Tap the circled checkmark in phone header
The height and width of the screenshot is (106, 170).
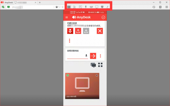coord(103,17)
